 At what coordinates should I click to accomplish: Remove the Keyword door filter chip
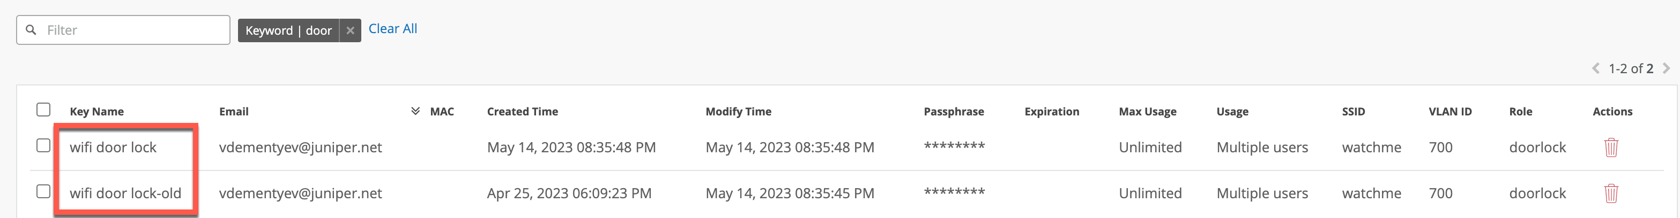tap(350, 30)
